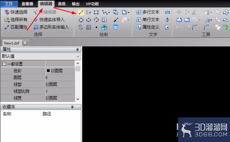230x142 pixels.
Task: Click the Mirror icon in Tools group
Action: click(x=194, y=12)
